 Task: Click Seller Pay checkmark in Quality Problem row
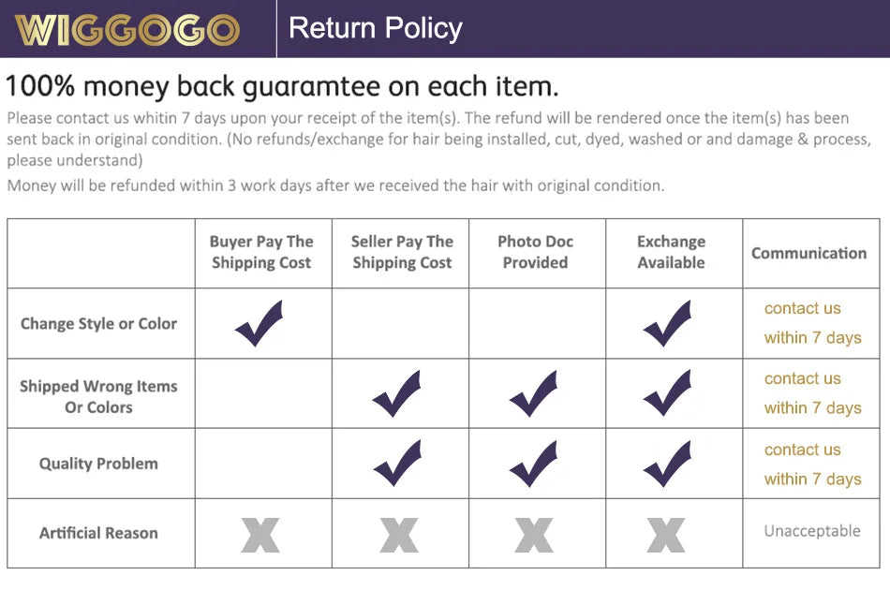tap(397, 465)
